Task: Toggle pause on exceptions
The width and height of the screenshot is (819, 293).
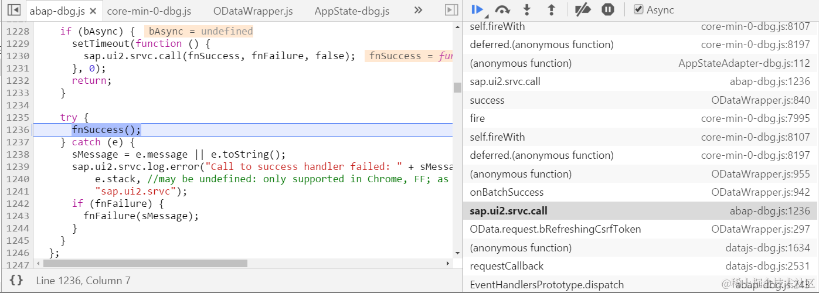Action: point(608,9)
